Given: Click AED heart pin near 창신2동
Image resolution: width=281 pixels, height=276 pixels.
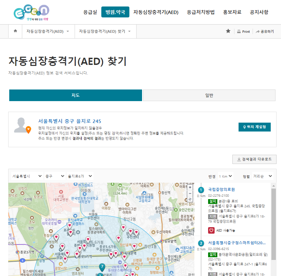Looking at the screenshot, I should [123, 228].
